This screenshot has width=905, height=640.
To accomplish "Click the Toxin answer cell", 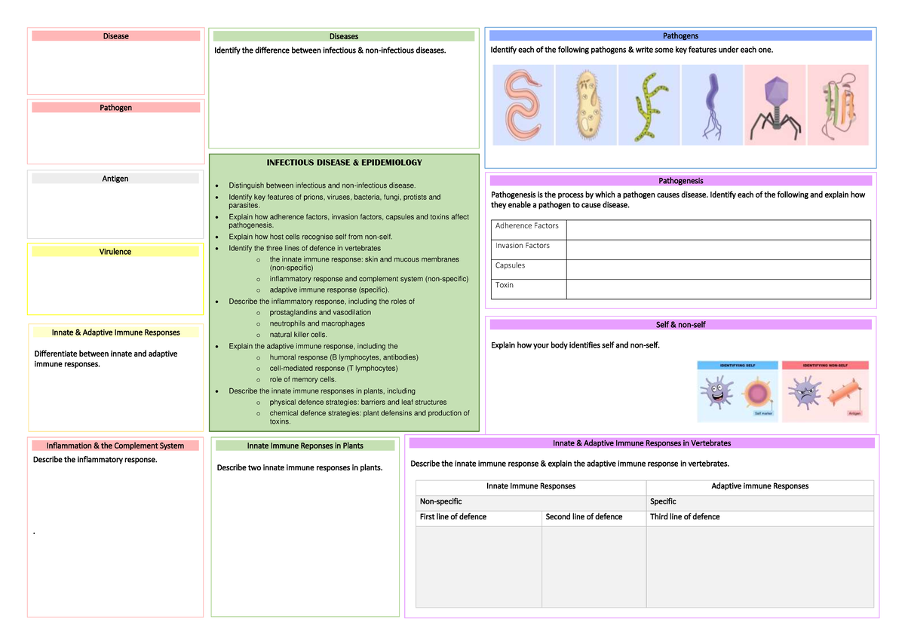I will [717, 289].
